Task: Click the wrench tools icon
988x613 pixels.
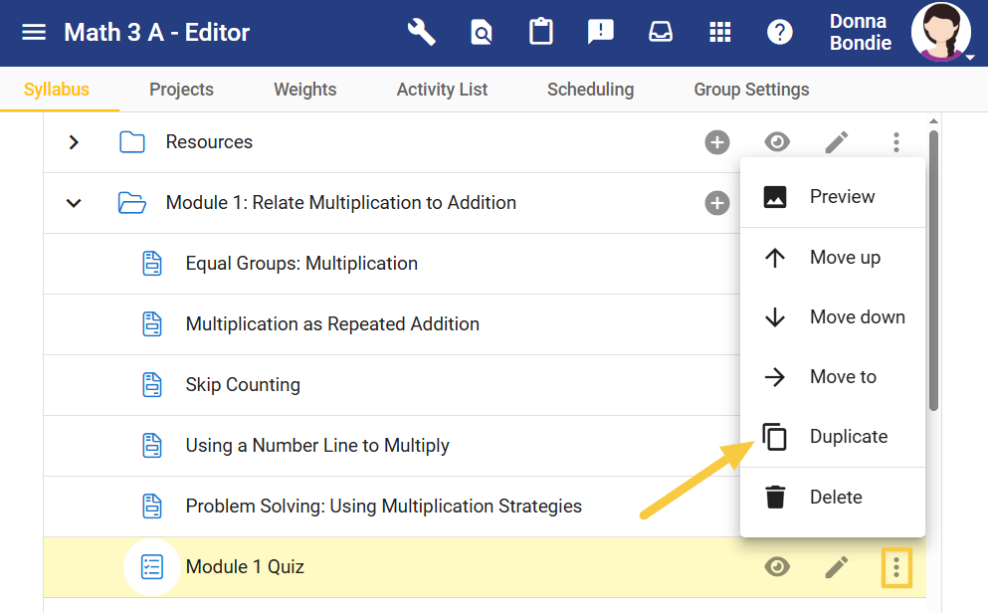Action: point(422,33)
